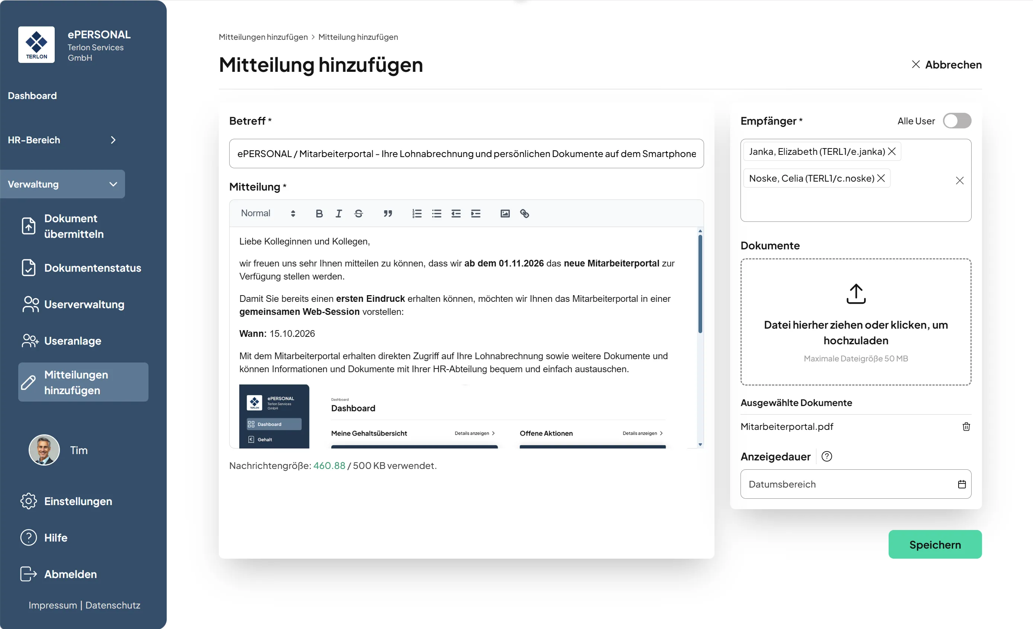Open the Impressum link

(x=53, y=606)
